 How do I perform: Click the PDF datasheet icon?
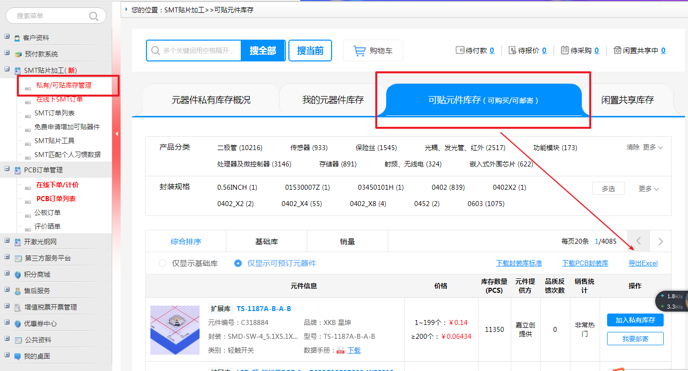coord(341,350)
